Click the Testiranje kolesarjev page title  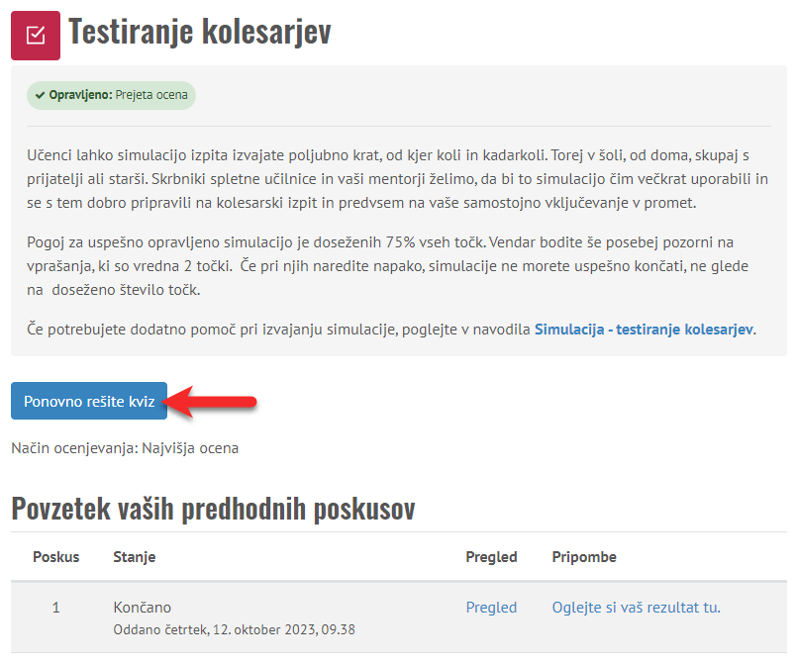coord(199,32)
